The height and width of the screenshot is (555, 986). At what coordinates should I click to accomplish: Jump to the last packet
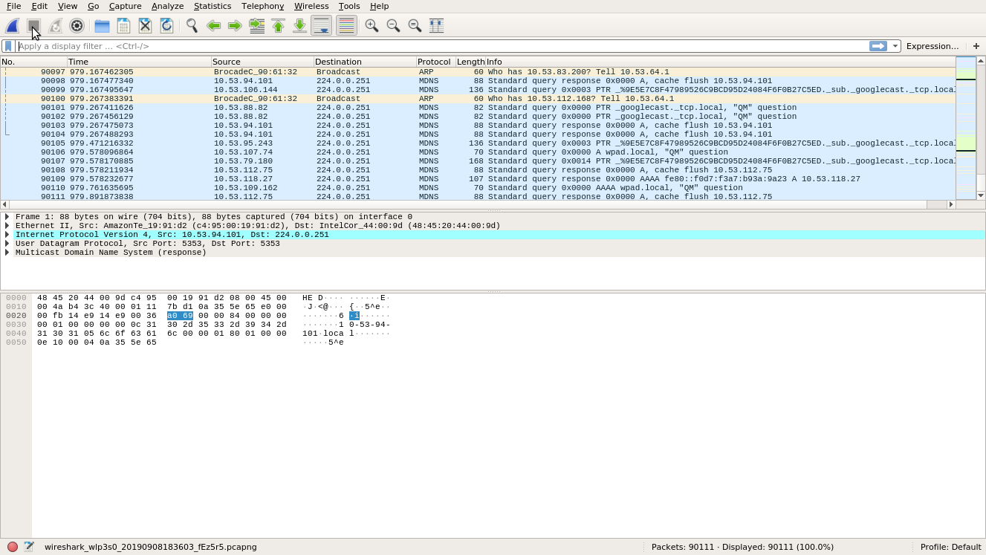[299, 25]
